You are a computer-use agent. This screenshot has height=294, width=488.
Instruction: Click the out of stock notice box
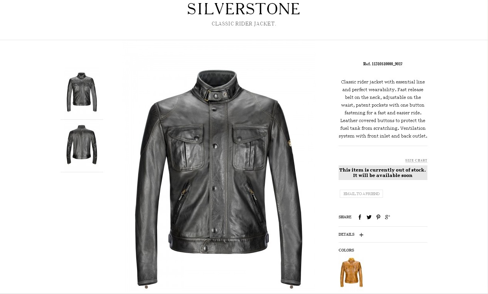click(x=383, y=173)
